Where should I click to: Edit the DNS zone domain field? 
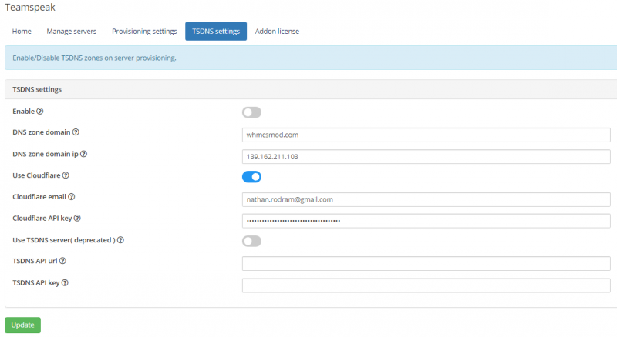tap(427, 135)
